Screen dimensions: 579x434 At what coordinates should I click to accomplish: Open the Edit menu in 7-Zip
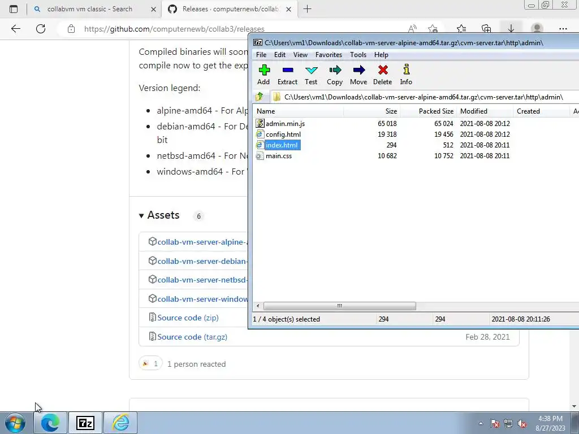click(279, 55)
